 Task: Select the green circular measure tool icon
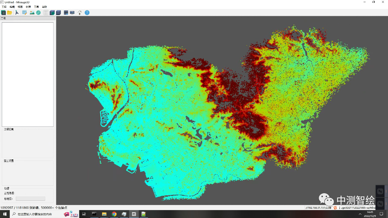coord(38,13)
